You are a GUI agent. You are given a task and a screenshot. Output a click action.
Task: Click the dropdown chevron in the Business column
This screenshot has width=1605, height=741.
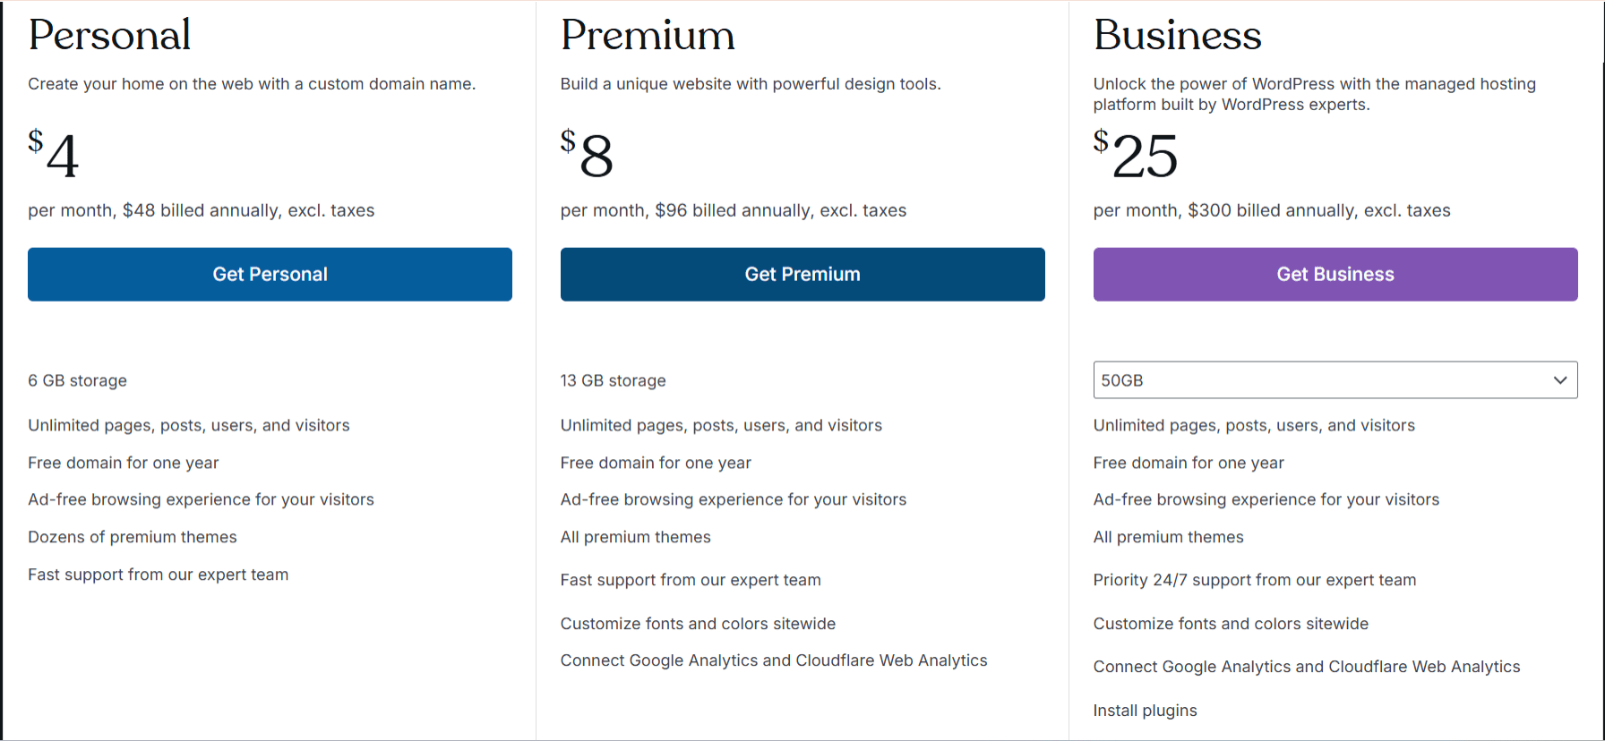tap(1558, 379)
